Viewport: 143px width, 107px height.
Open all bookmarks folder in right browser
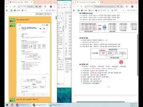click(x=132, y=10)
